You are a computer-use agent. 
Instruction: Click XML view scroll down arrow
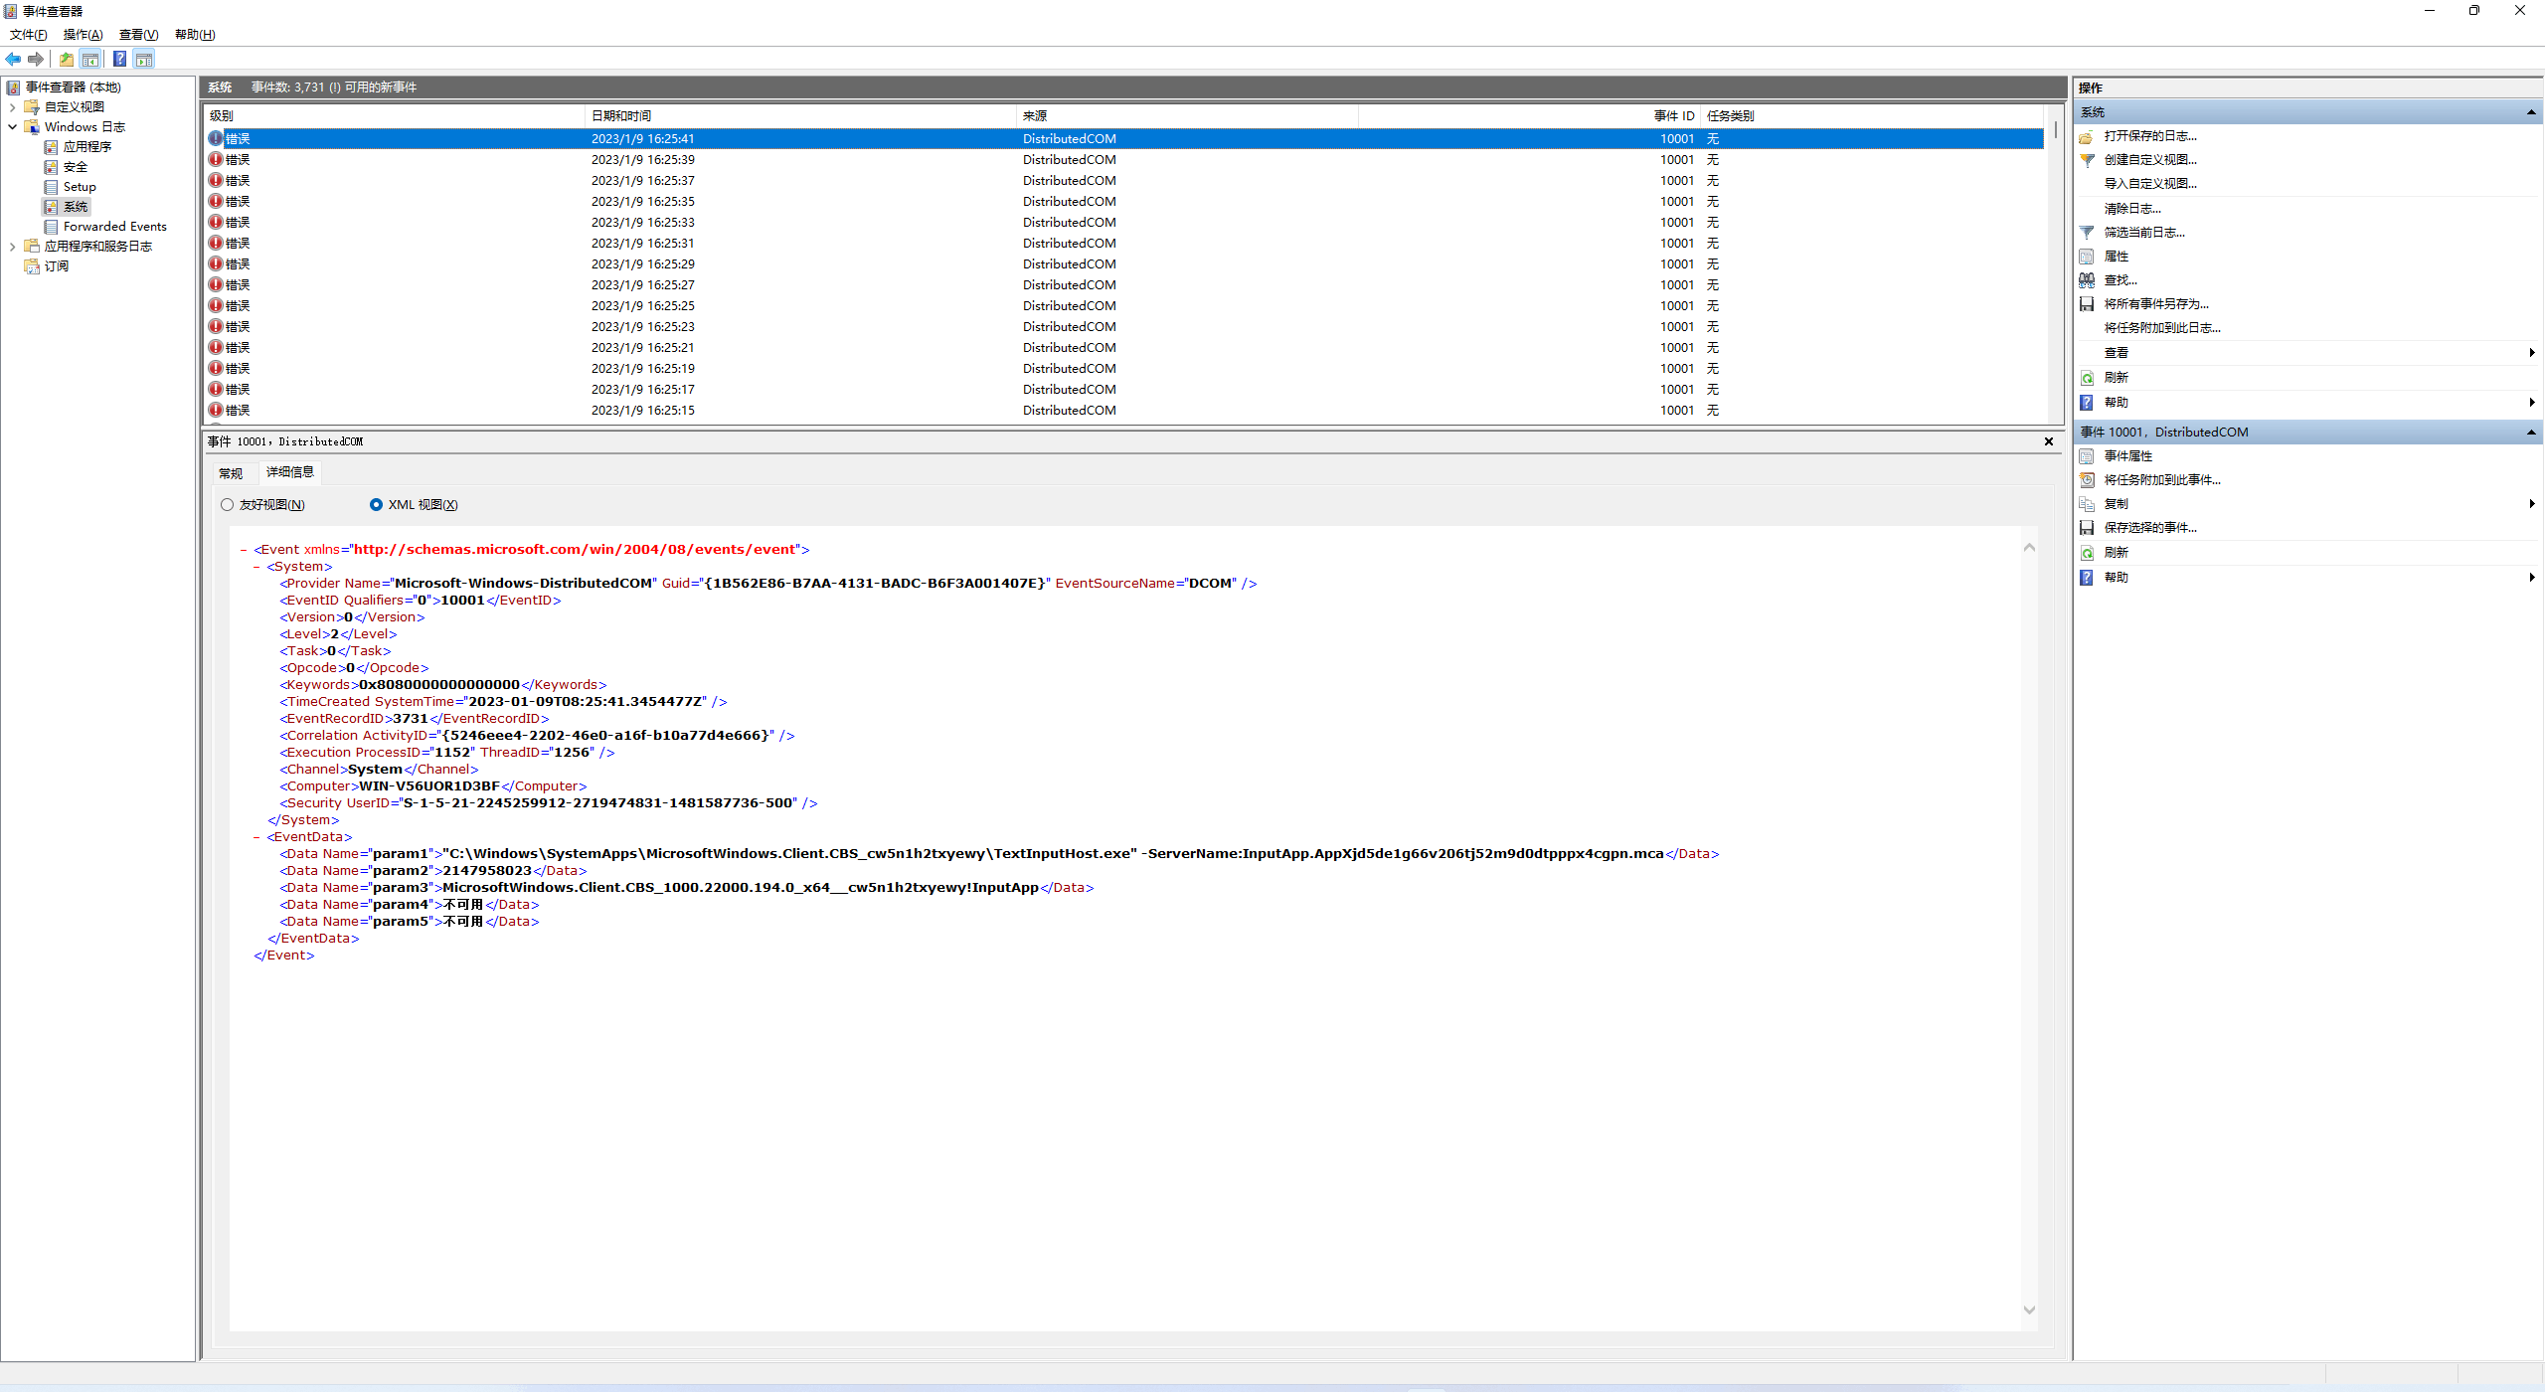click(2030, 1310)
